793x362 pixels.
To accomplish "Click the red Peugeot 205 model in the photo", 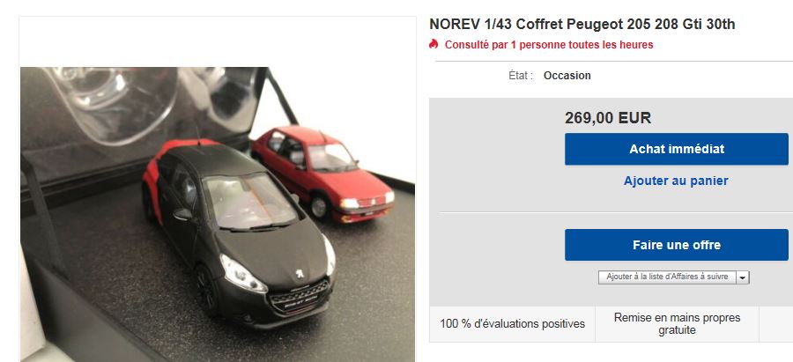I will (322, 172).
